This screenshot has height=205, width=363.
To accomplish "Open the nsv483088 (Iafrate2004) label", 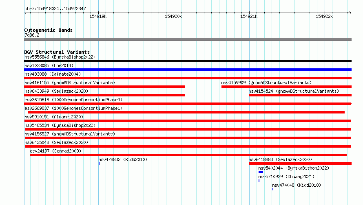I will click(x=53, y=74).
